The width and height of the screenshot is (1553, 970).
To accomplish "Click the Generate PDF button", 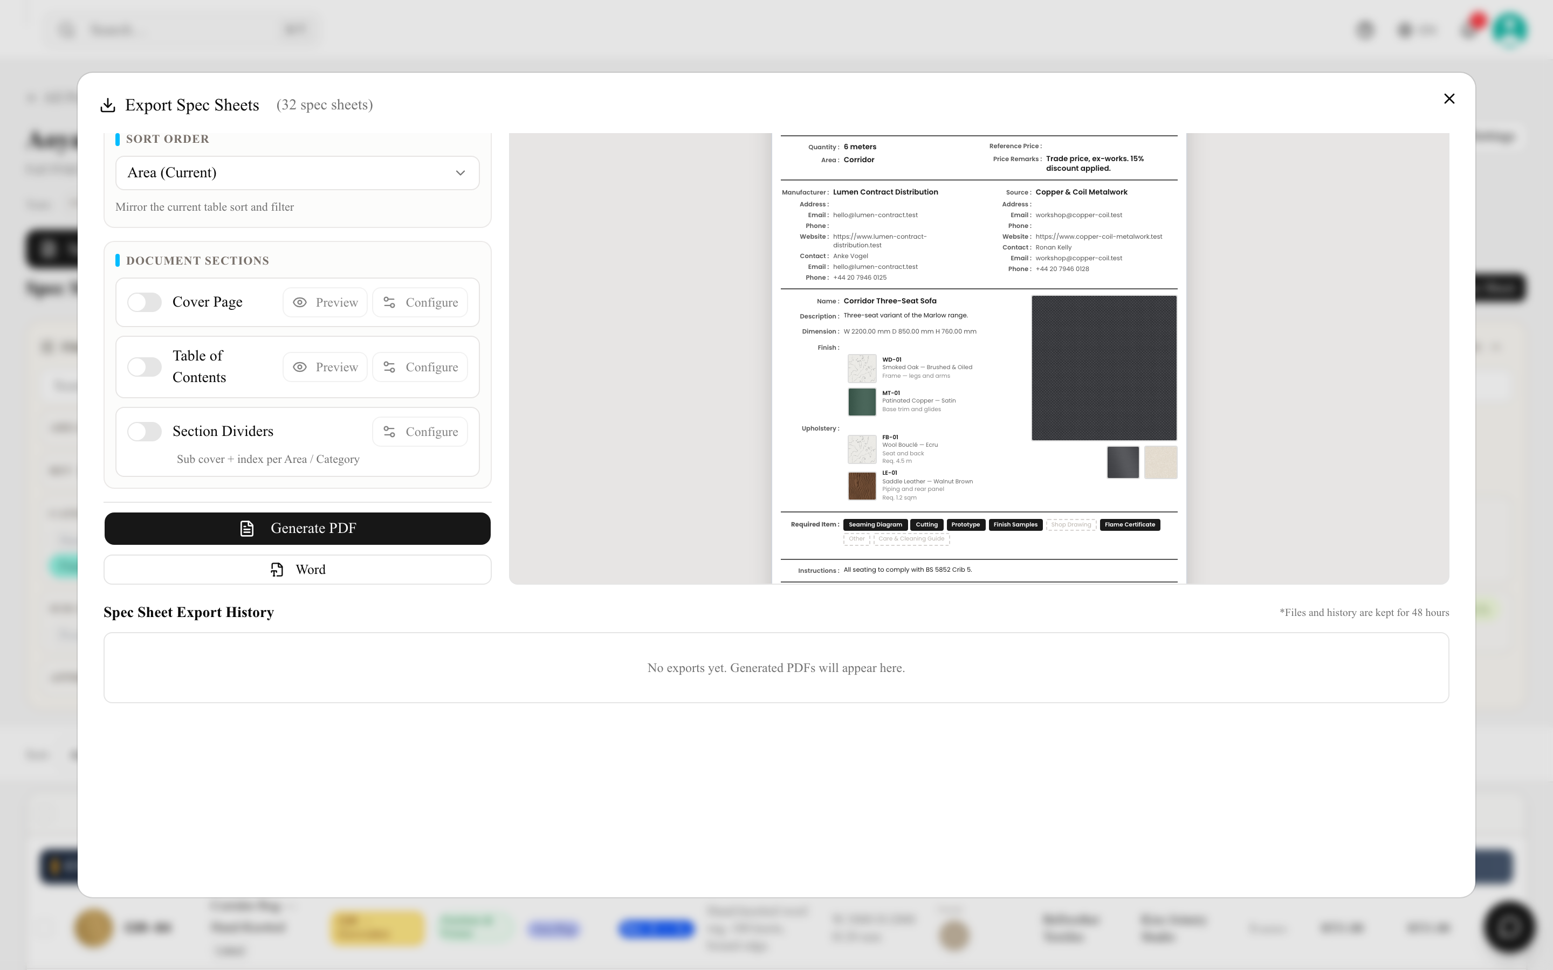I will pyautogui.click(x=297, y=529).
